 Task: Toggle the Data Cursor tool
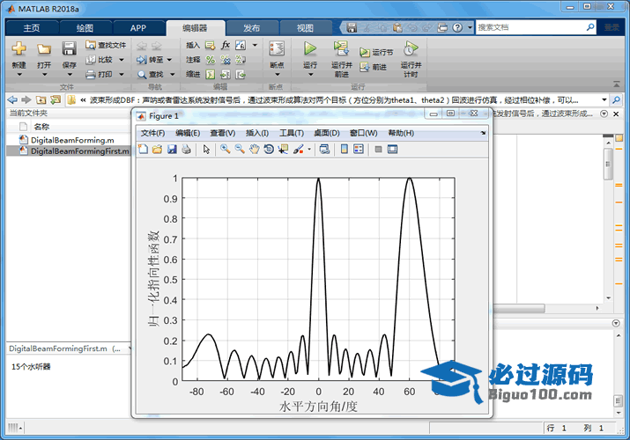tap(283, 150)
